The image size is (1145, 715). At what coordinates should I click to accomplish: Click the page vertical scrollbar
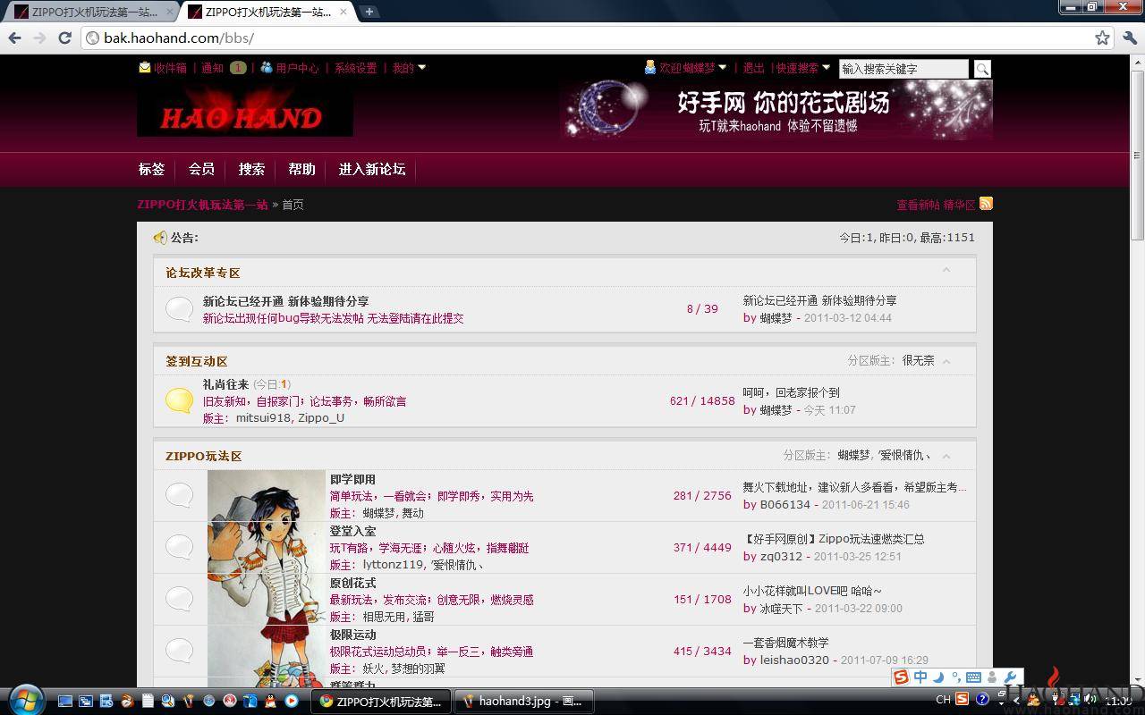click(1138, 371)
